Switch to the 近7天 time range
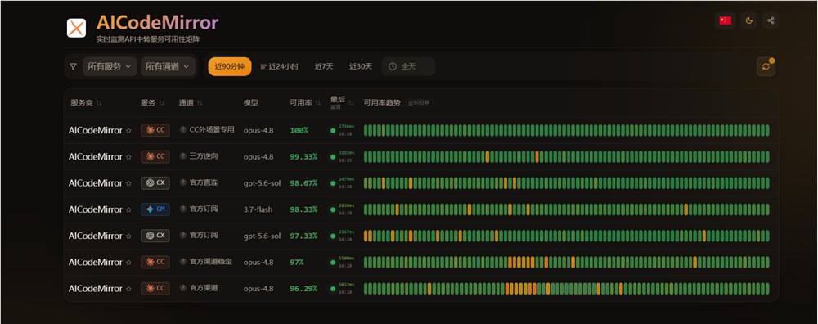The height and width of the screenshot is (324, 818). click(324, 67)
